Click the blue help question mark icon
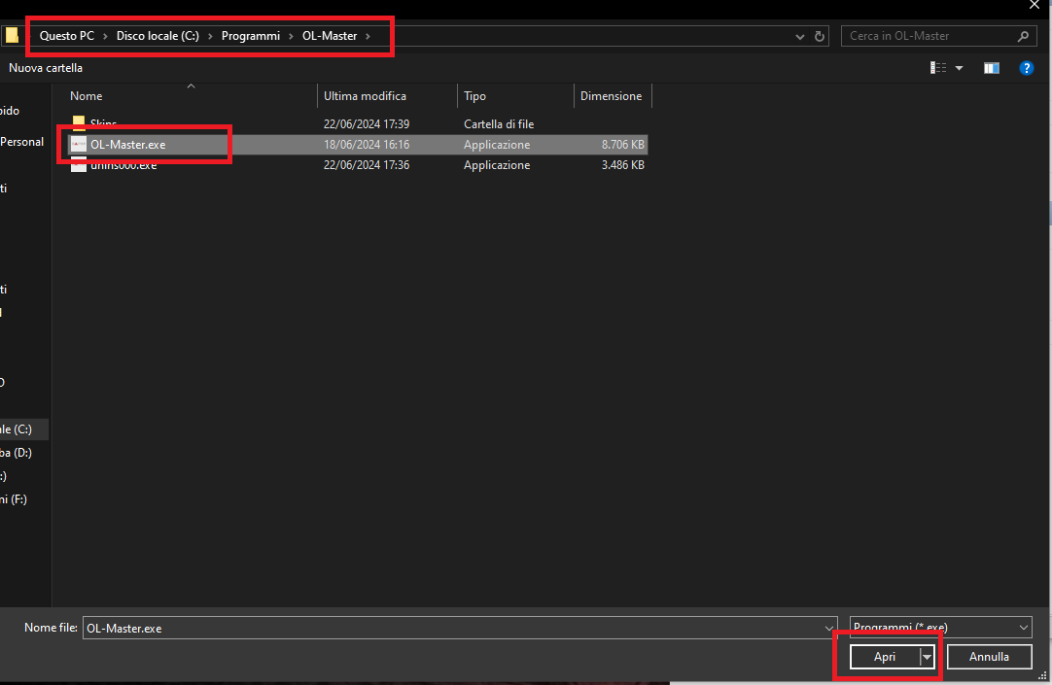 click(x=1026, y=68)
